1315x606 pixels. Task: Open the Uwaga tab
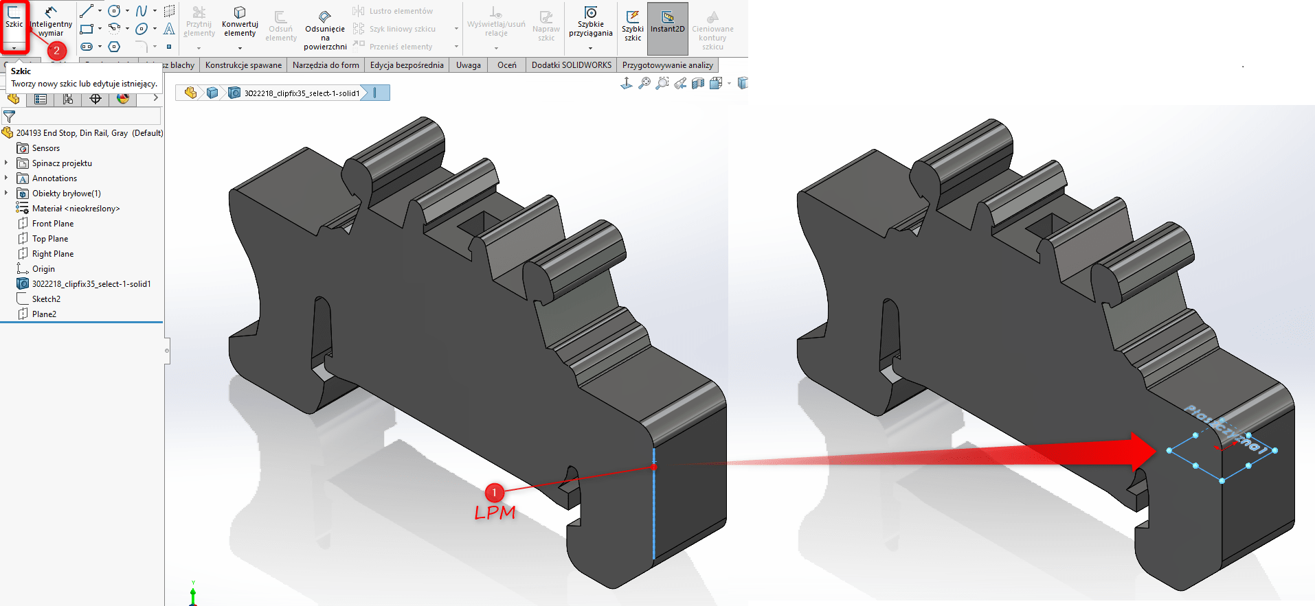[469, 65]
